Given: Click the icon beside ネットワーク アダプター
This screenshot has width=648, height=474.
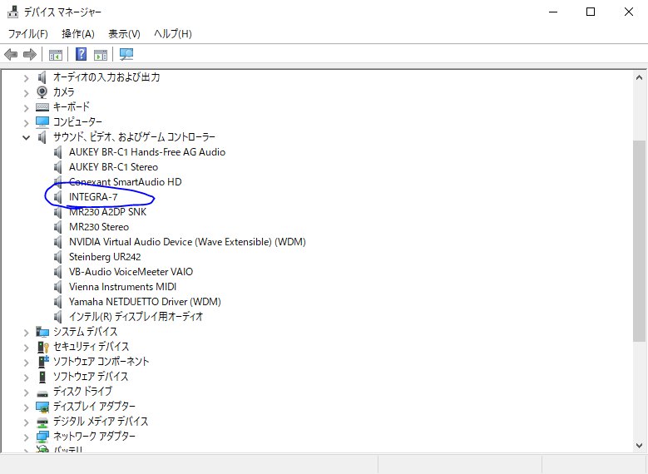Looking at the screenshot, I should (x=42, y=437).
